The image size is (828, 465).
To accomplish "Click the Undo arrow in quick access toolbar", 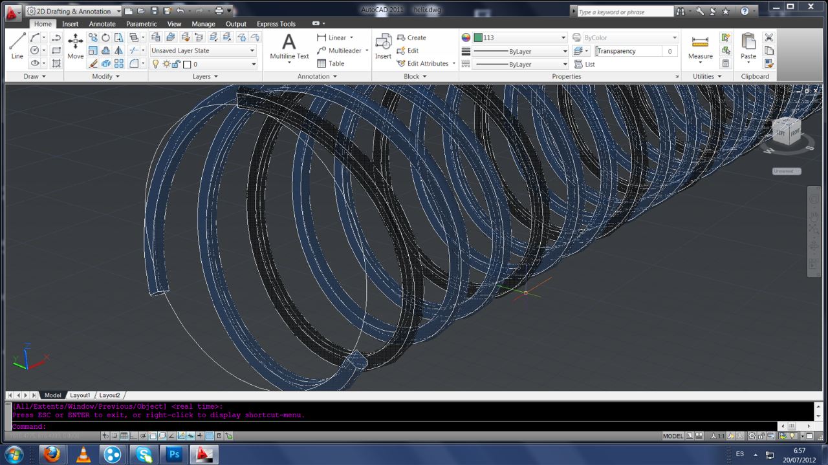I will point(180,11).
